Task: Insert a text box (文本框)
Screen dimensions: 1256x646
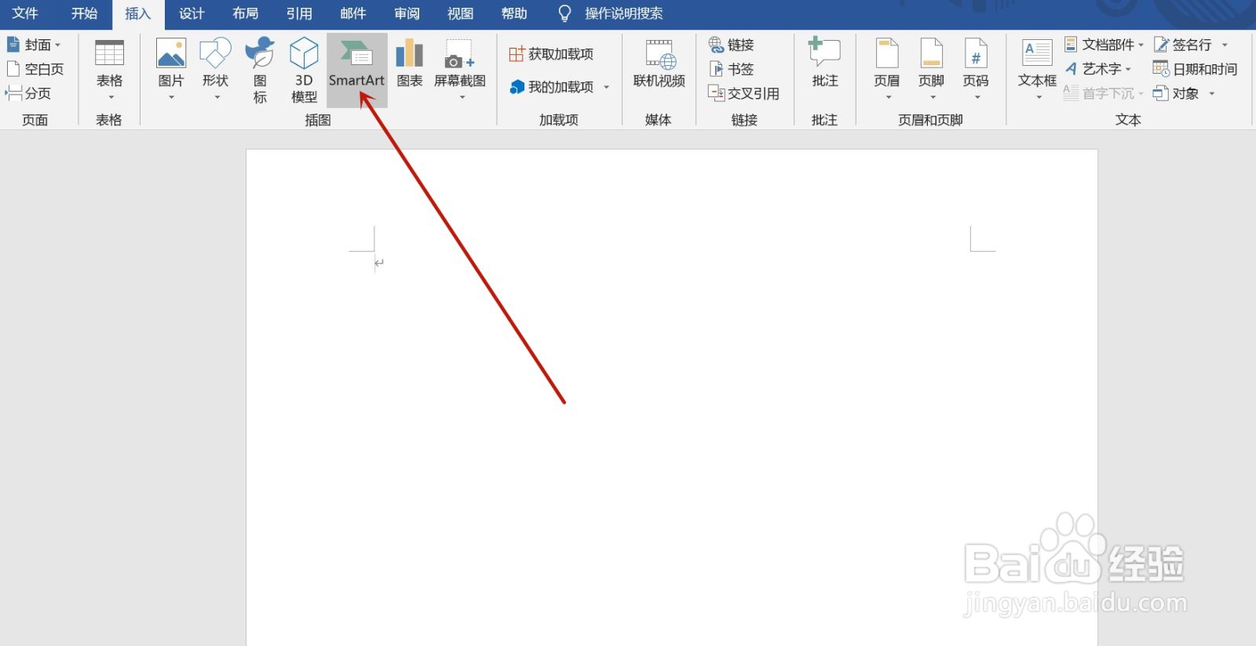Action: [1037, 71]
